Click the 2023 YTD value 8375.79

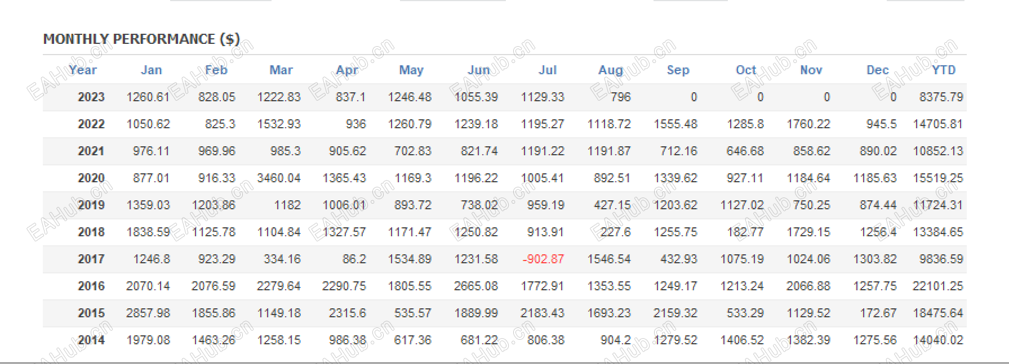941,97
